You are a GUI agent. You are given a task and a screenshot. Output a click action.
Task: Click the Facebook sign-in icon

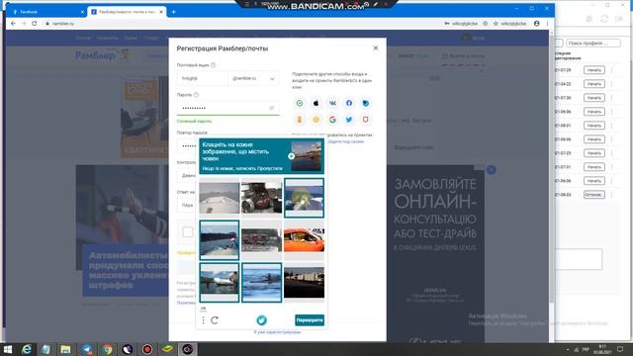349,103
